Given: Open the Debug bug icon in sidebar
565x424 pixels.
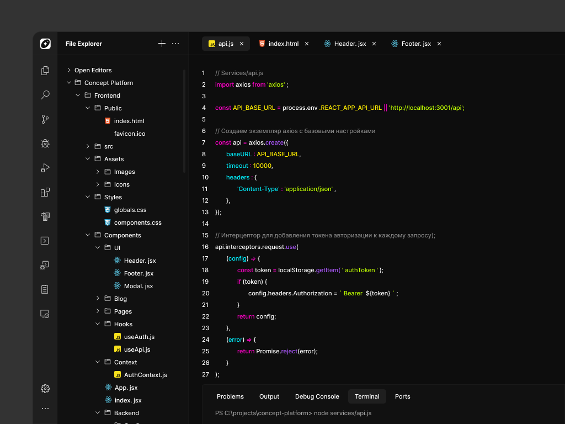Looking at the screenshot, I should (x=45, y=144).
